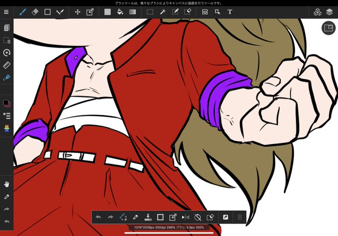Open the ruler snap guide menu

point(6,65)
